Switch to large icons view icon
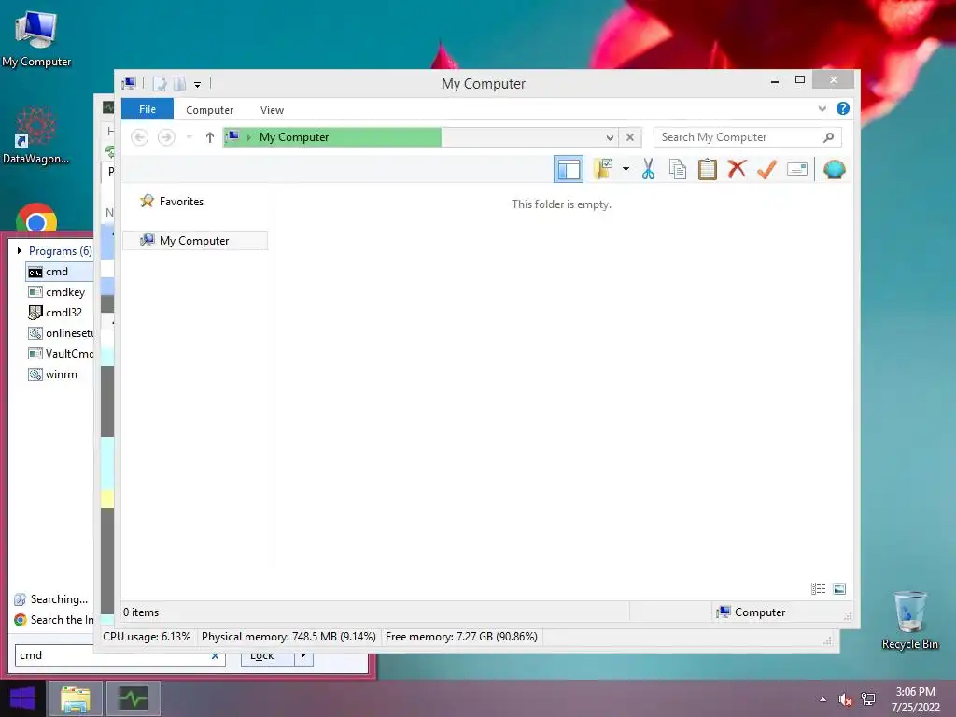The height and width of the screenshot is (717, 956). 839,588
